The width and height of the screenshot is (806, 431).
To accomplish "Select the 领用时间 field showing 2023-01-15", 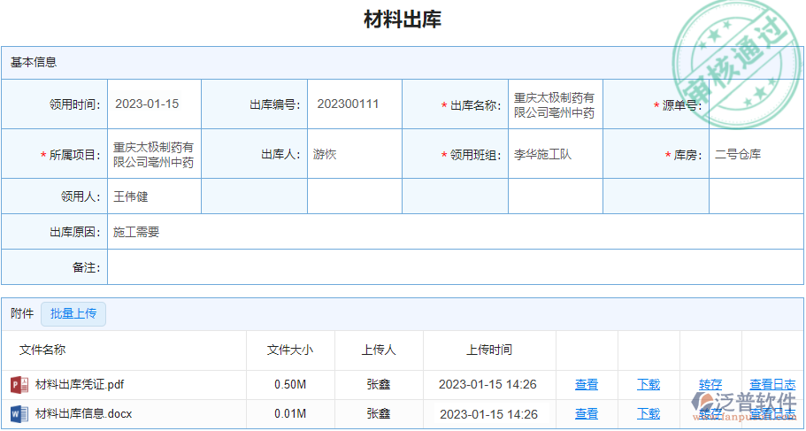I will pos(154,104).
